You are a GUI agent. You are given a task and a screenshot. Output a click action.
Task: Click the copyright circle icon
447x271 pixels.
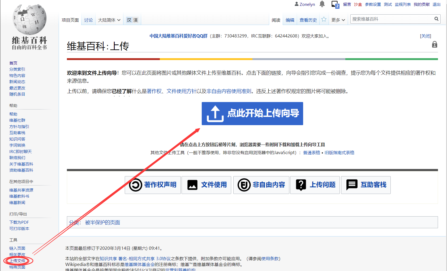click(136, 185)
